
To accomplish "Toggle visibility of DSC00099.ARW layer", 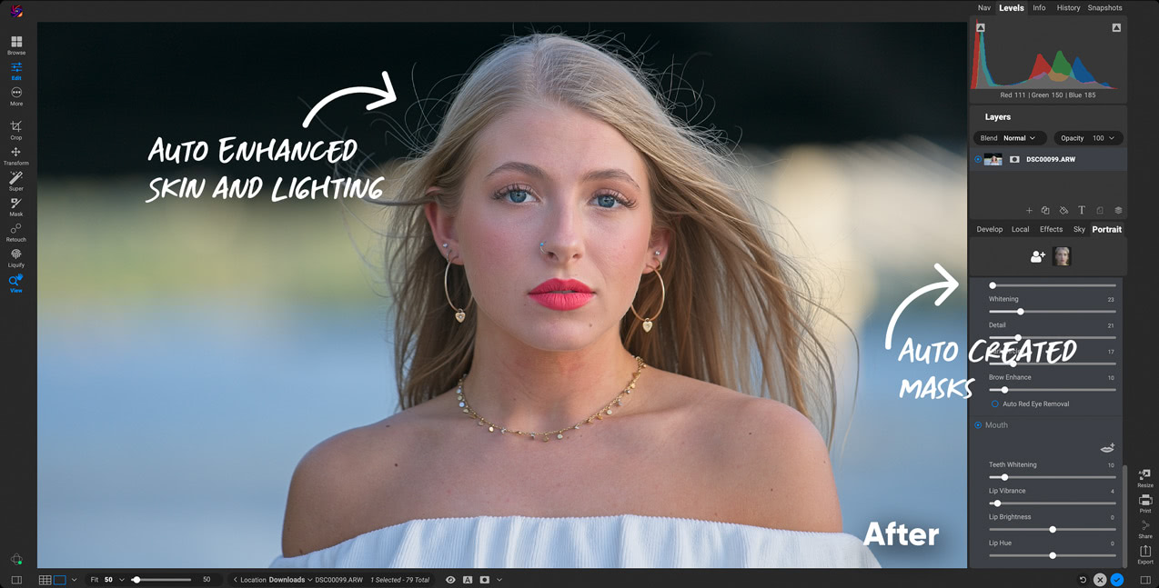I will 978,159.
